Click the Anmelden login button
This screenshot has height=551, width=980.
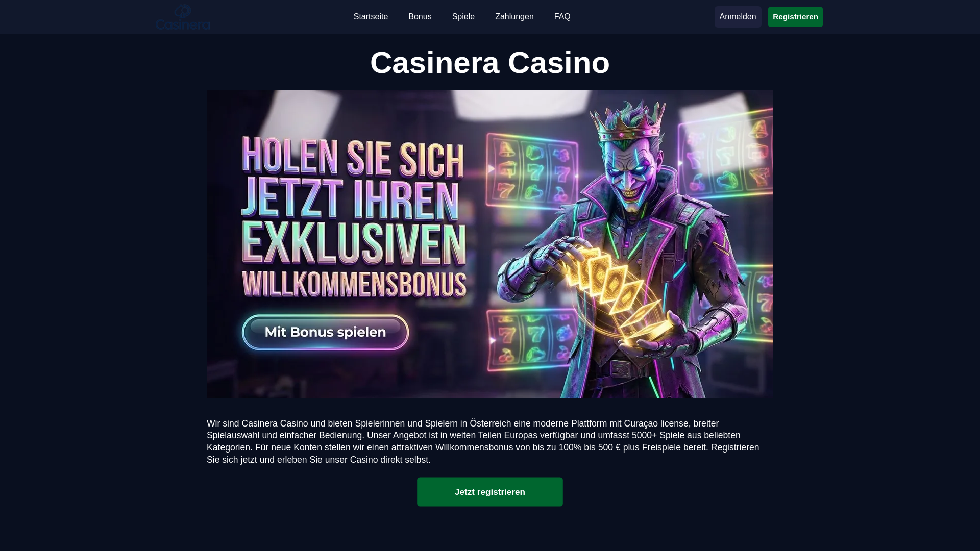tap(738, 17)
